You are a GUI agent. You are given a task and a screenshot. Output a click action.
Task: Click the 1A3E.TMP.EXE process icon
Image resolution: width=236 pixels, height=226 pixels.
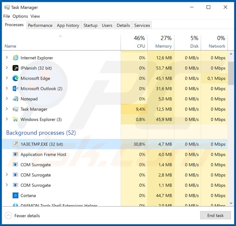click(x=16, y=144)
